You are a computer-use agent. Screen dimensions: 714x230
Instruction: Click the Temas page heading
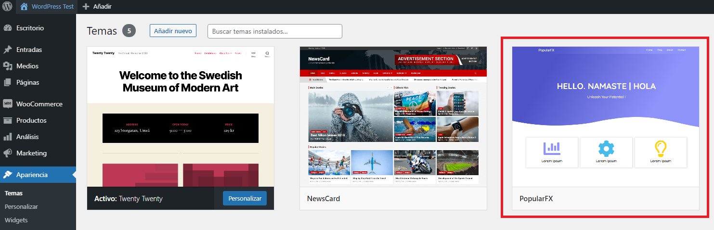pos(102,31)
